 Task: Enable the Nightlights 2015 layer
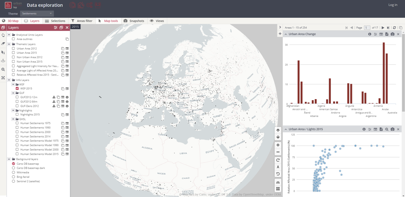pos(17,115)
